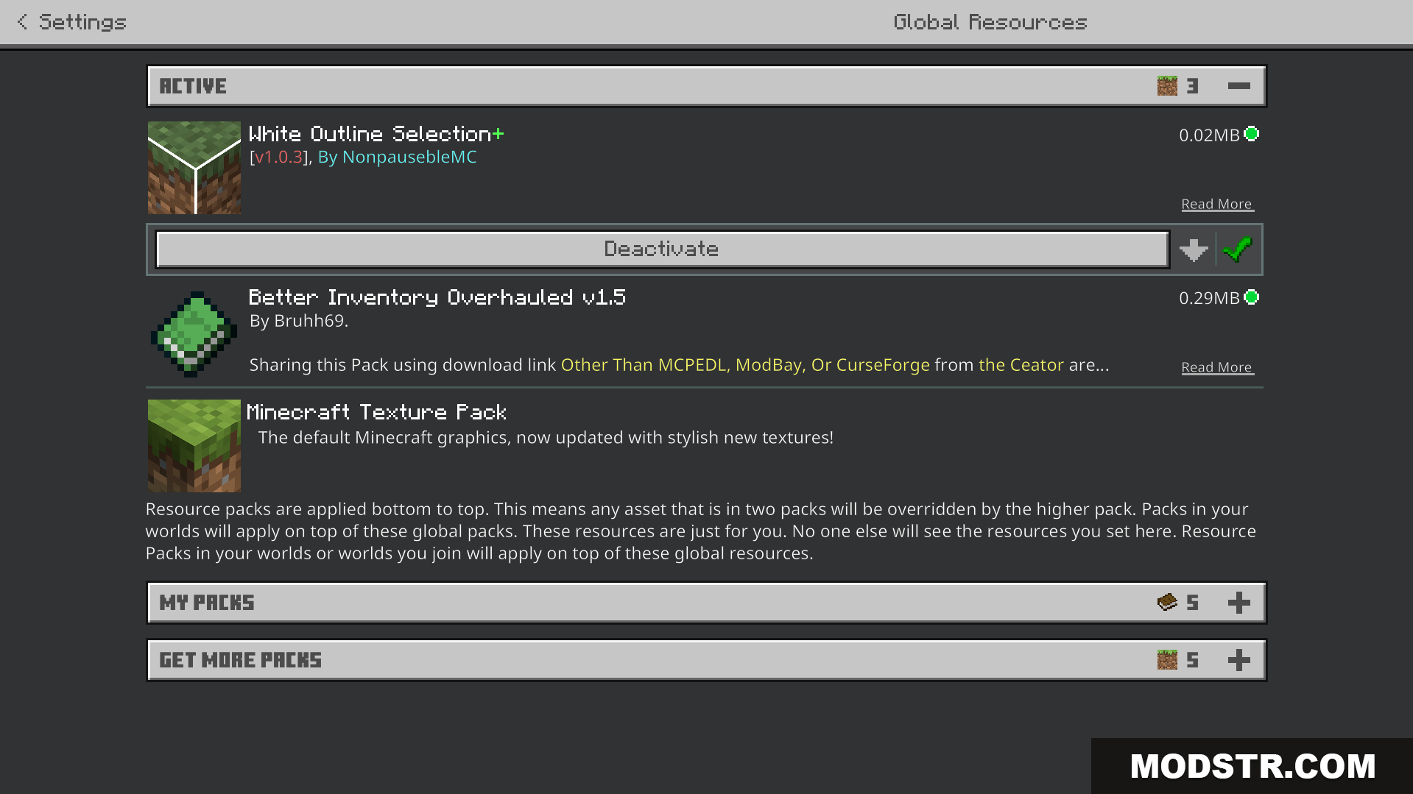Click the Minecraft Texture Pack title

coord(376,412)
